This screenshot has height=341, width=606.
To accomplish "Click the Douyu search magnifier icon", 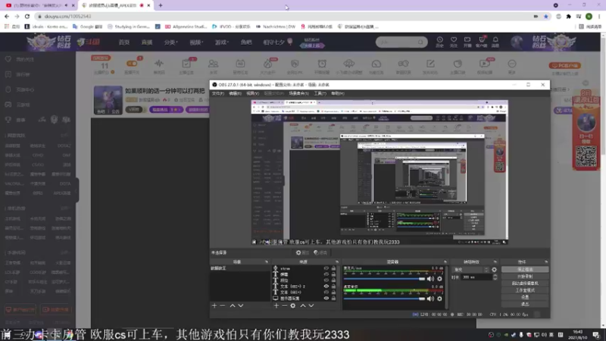I will 420,42.
